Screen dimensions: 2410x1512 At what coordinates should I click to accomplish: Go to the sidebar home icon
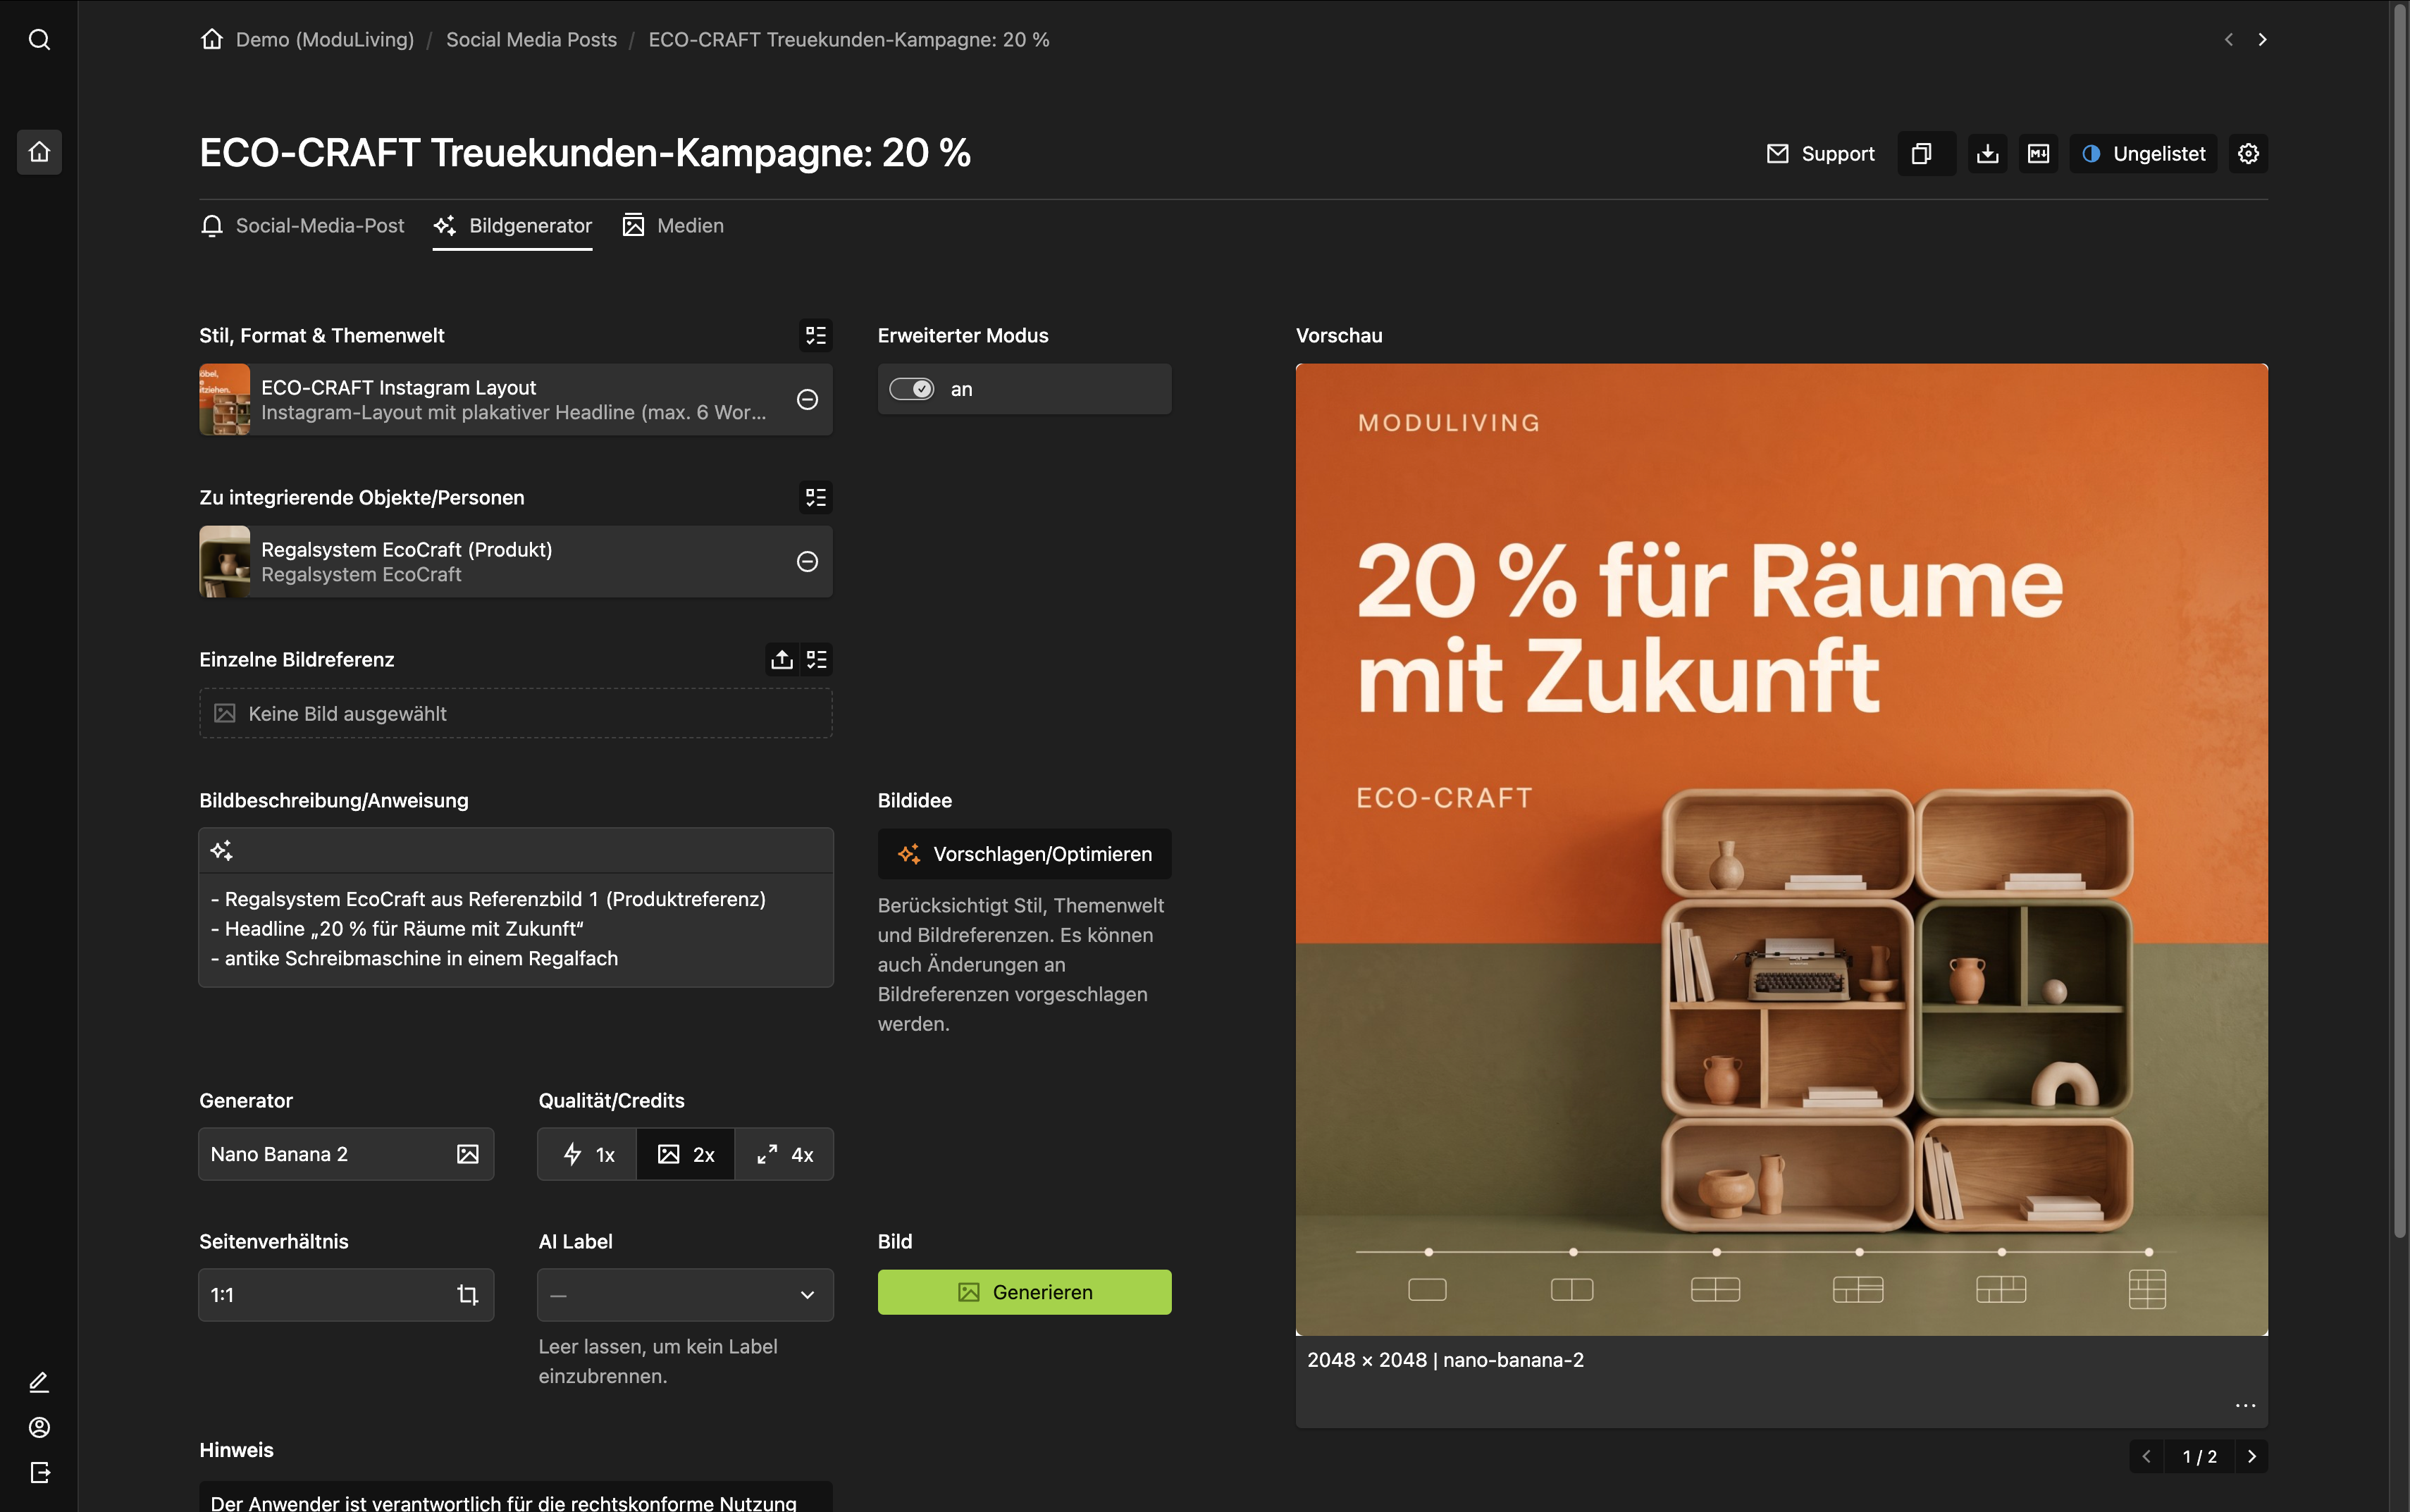point(39,152)
